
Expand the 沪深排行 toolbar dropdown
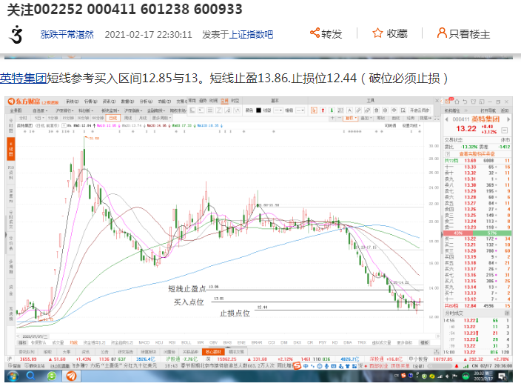point(64,110)
